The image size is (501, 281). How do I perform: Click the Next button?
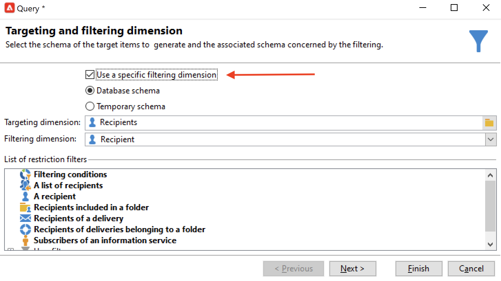pos(352,269)
